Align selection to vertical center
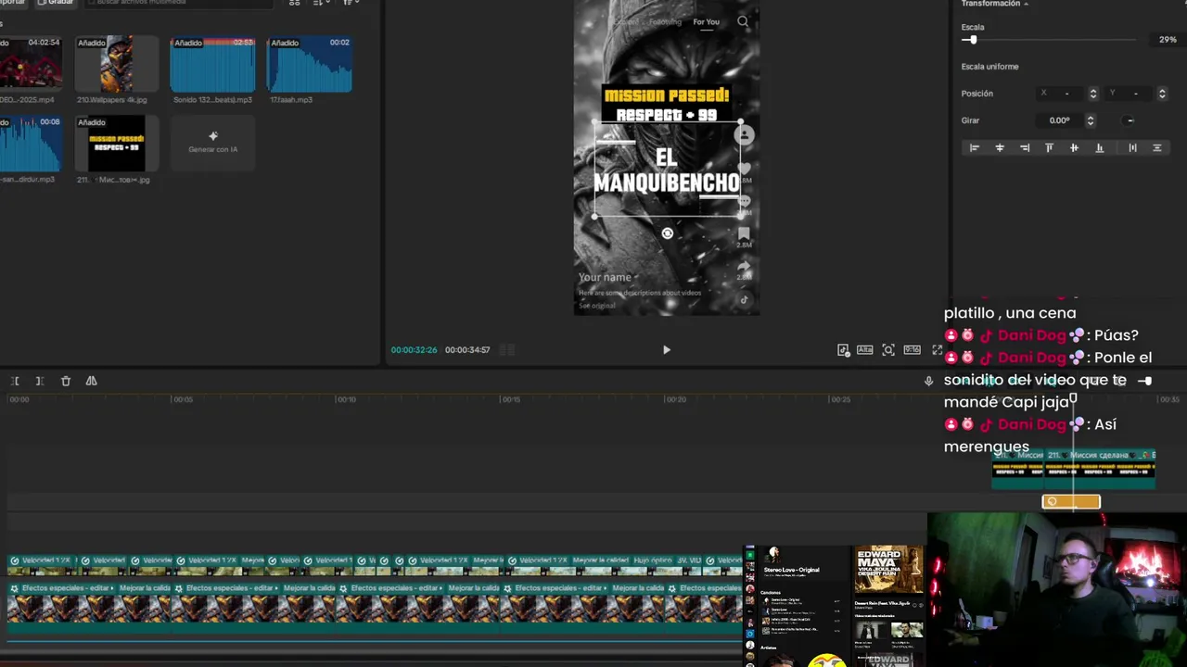Screen dimensions: 1187x667 pos(1075,148)
